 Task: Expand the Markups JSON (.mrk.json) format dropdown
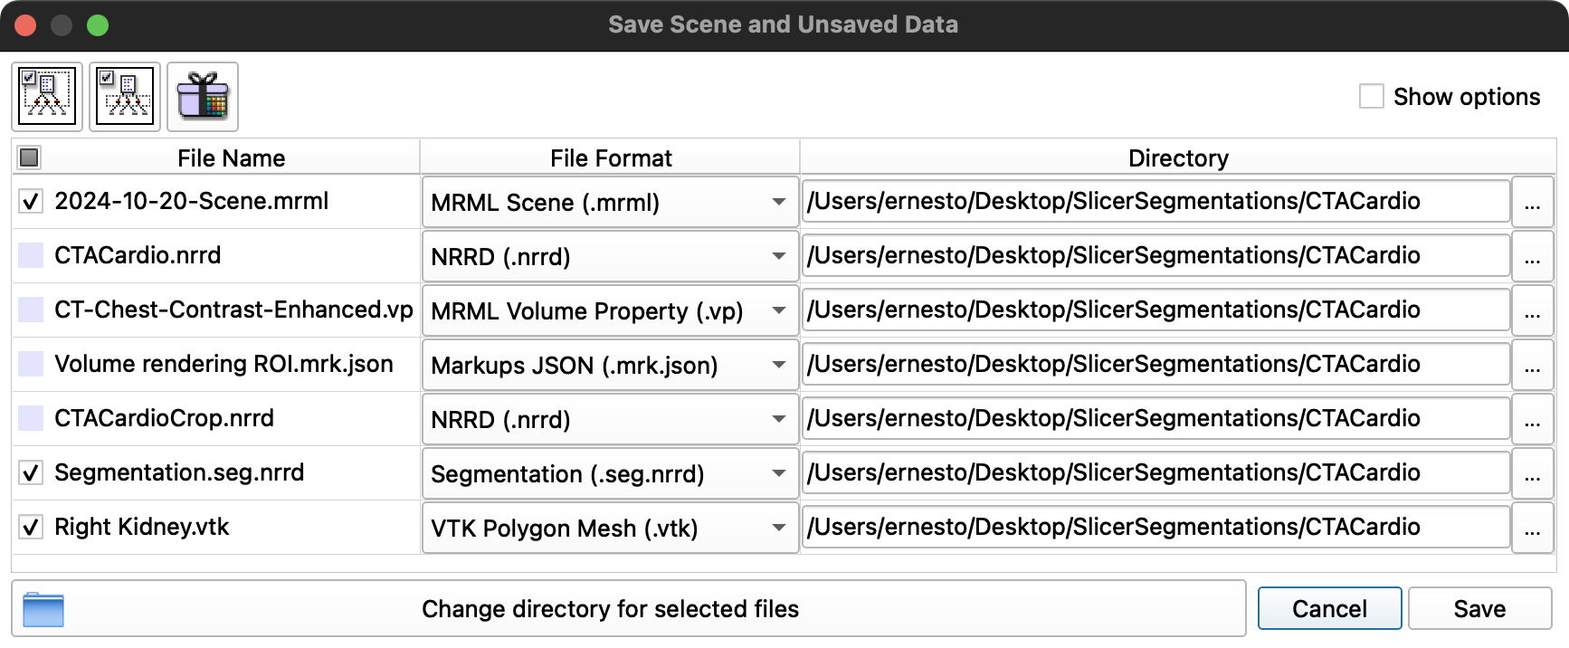pos(610,365)
